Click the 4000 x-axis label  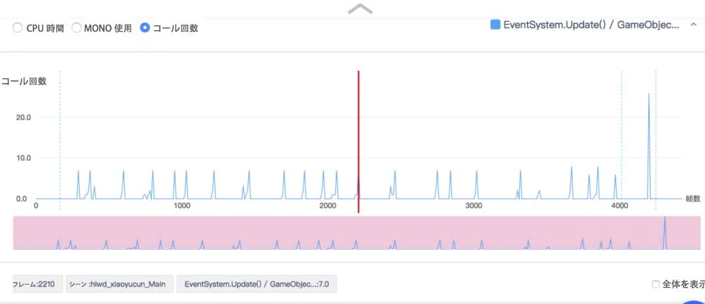click(x=619, y=206)
